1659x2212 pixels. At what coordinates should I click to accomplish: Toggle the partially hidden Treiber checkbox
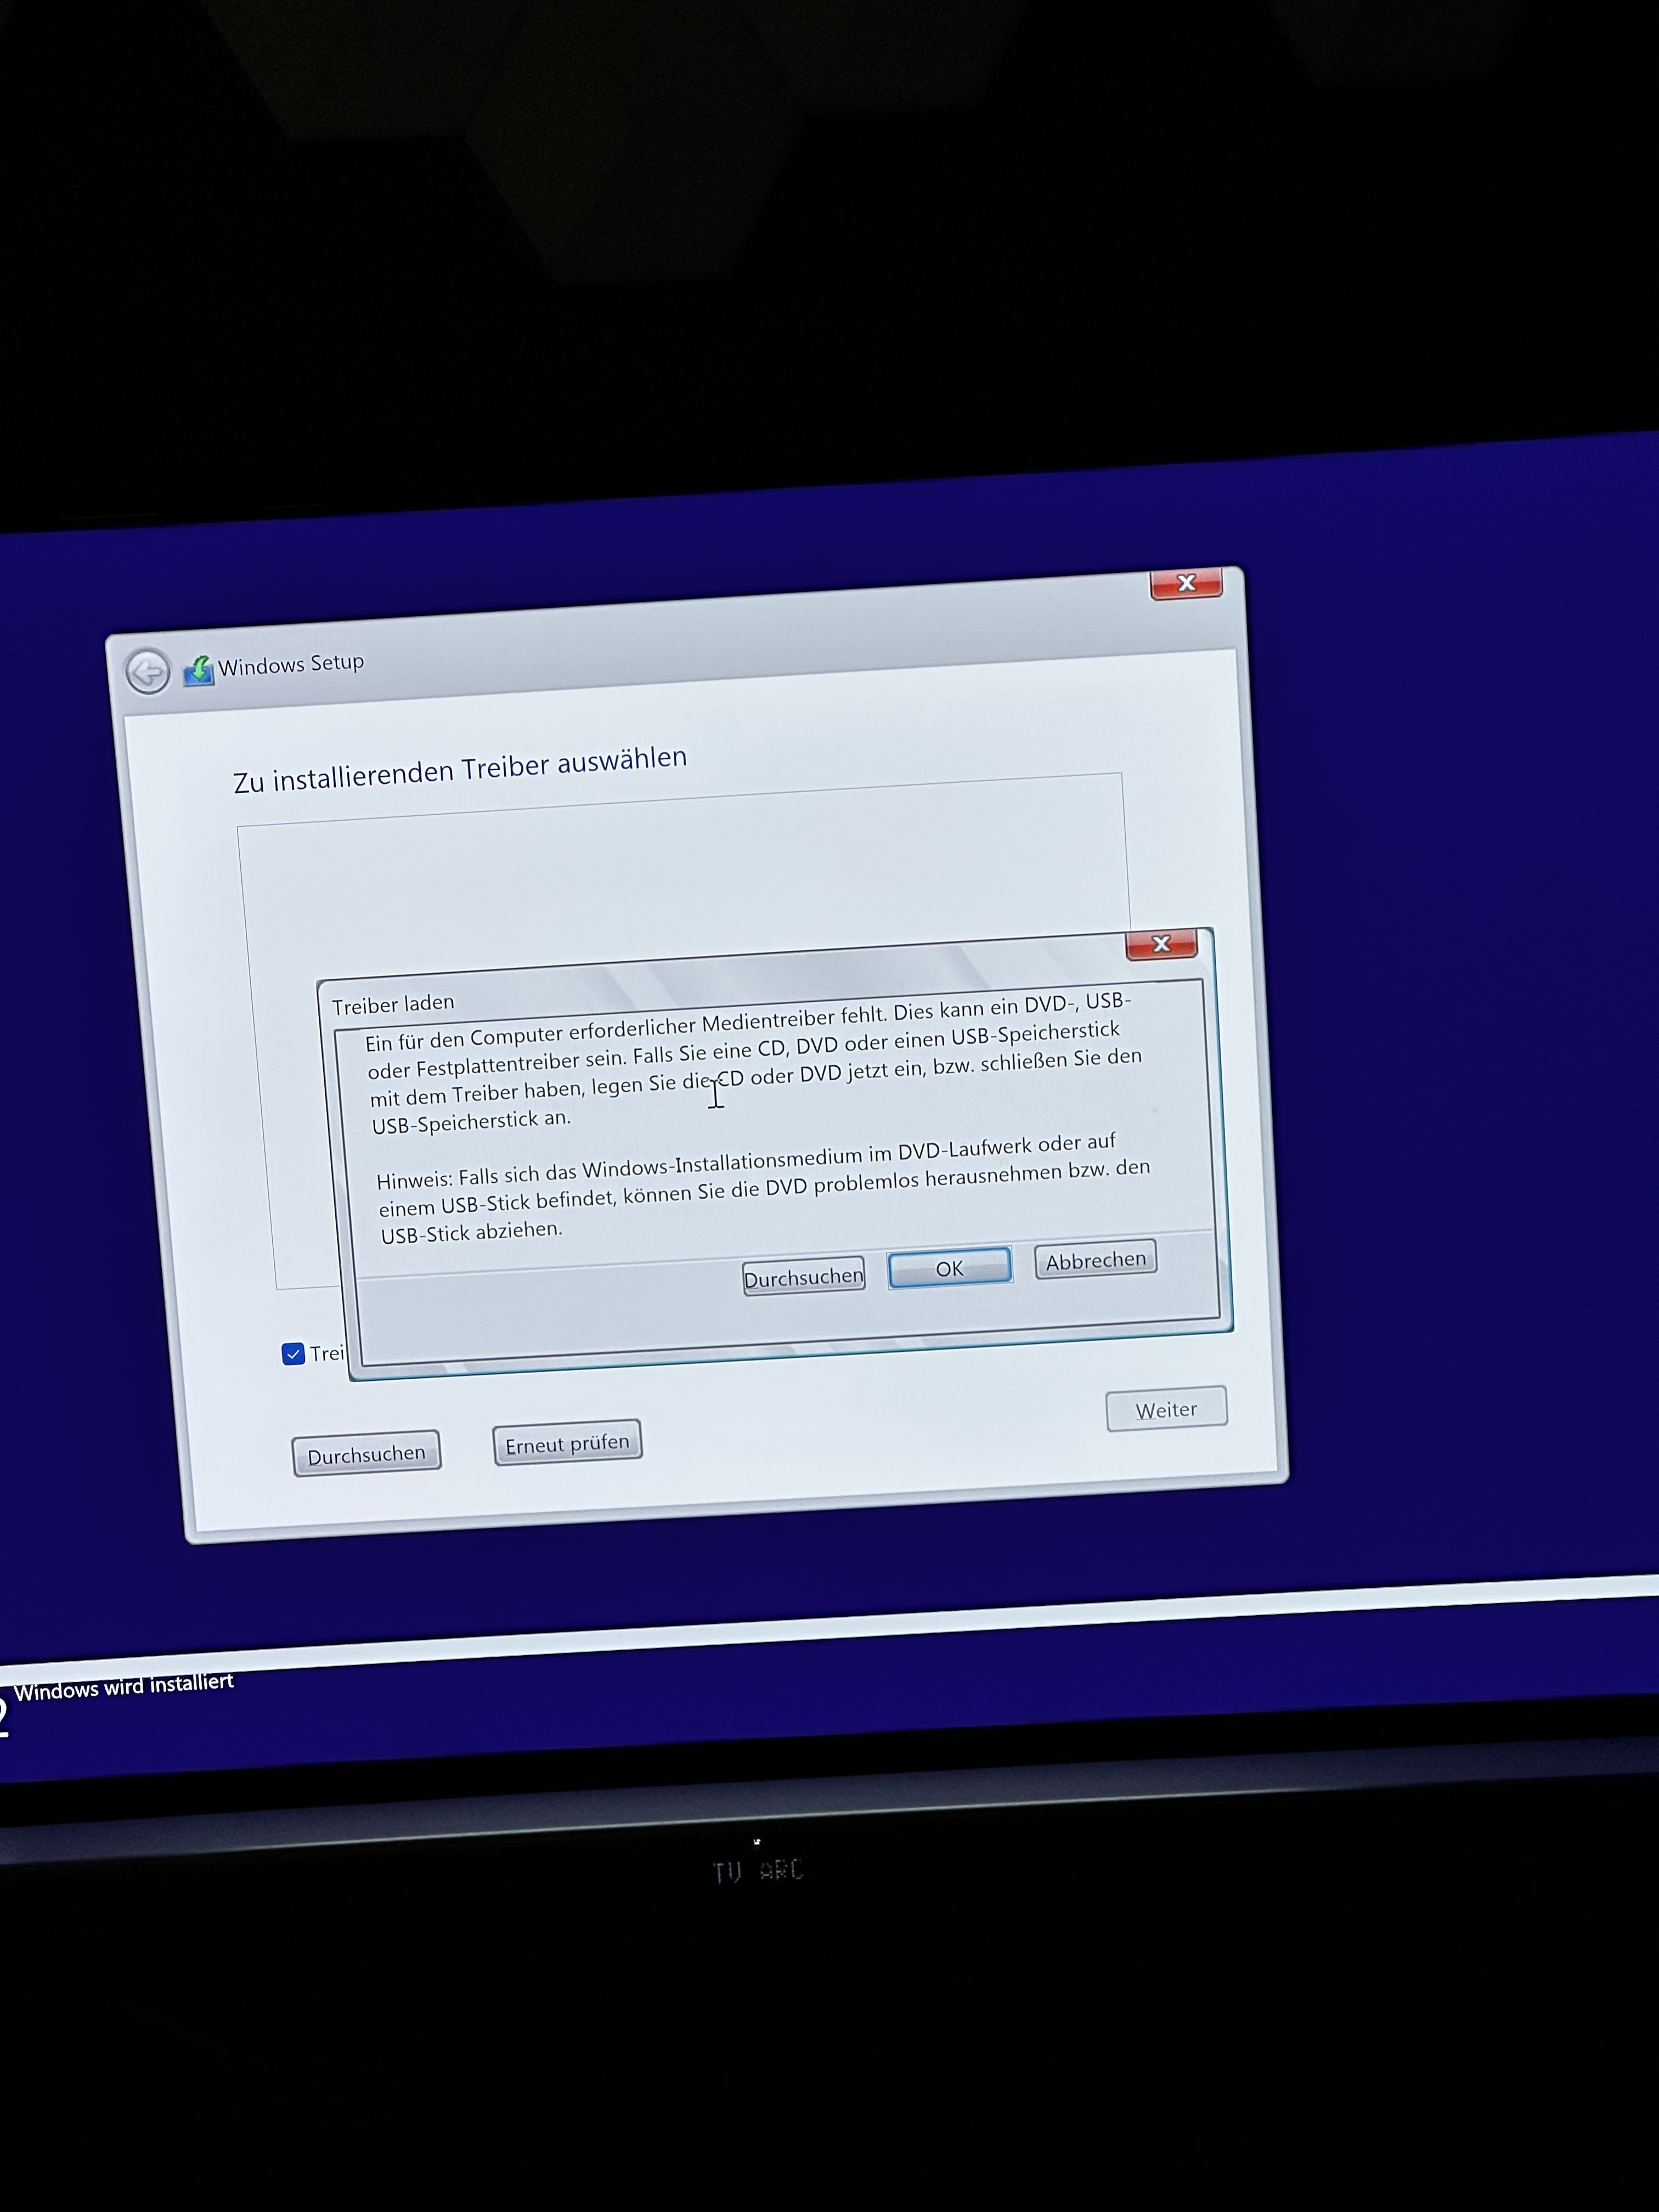point(293,1354)
